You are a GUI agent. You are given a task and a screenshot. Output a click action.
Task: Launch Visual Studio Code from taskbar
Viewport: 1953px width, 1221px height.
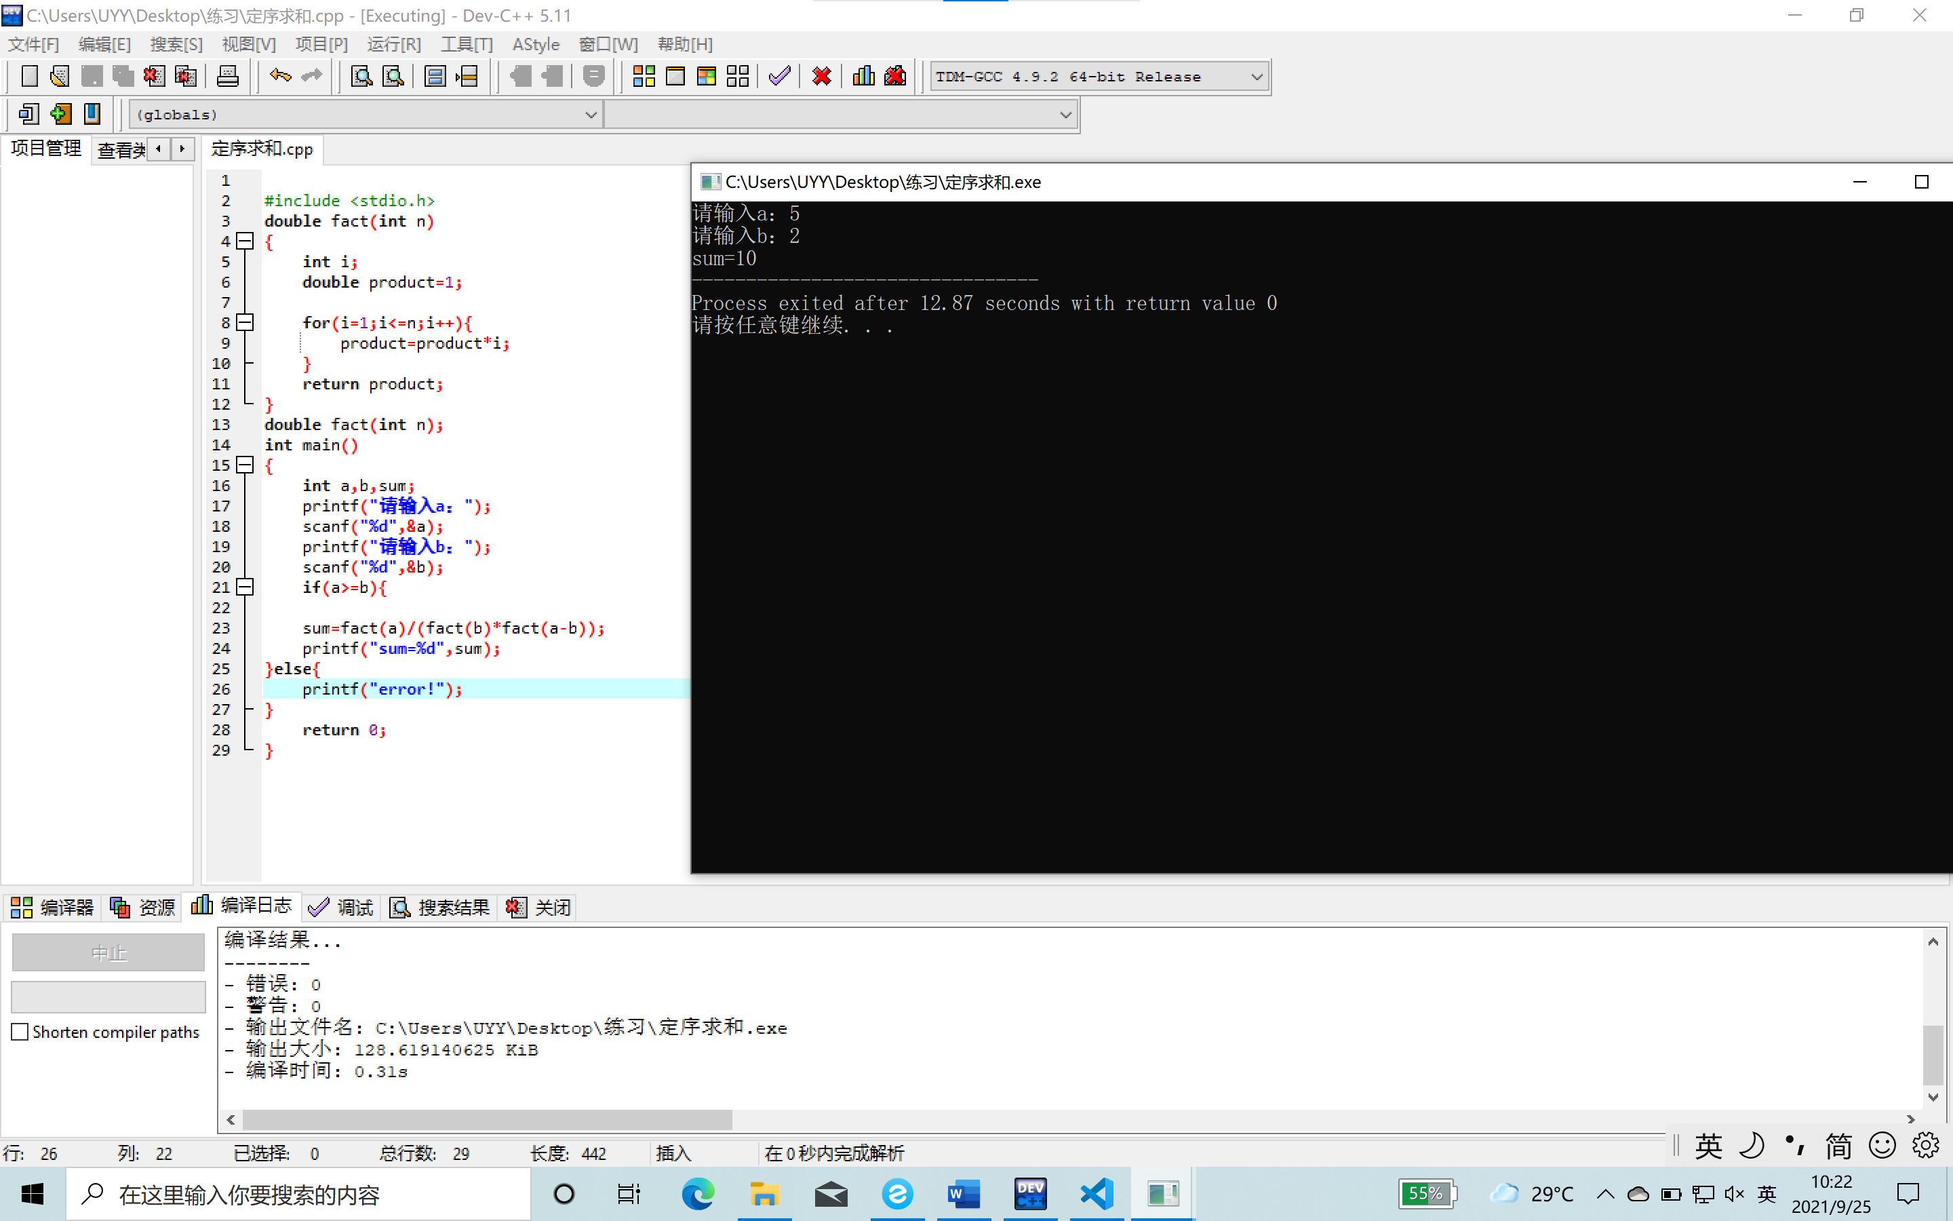(1097, 1194)
